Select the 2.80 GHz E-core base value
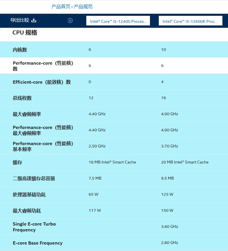This screenshot has width=228, height=251. (170, 243)
